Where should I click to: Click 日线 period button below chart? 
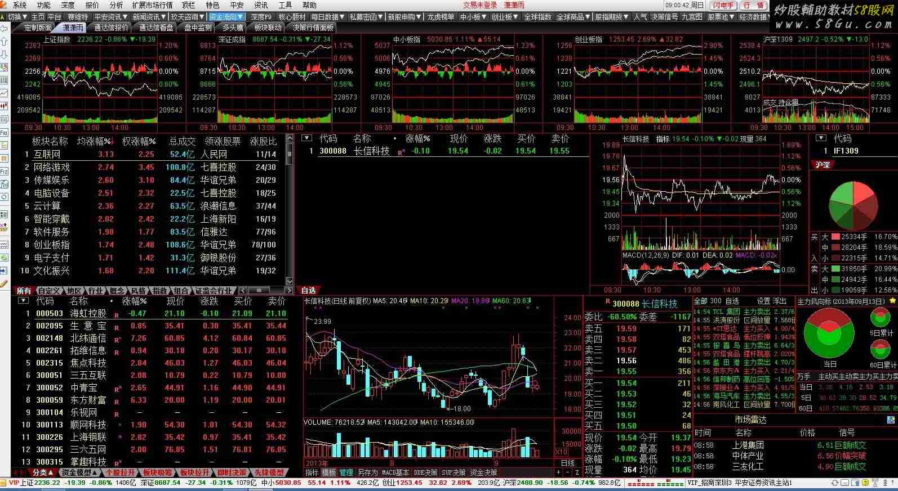(x=568, y=463)
